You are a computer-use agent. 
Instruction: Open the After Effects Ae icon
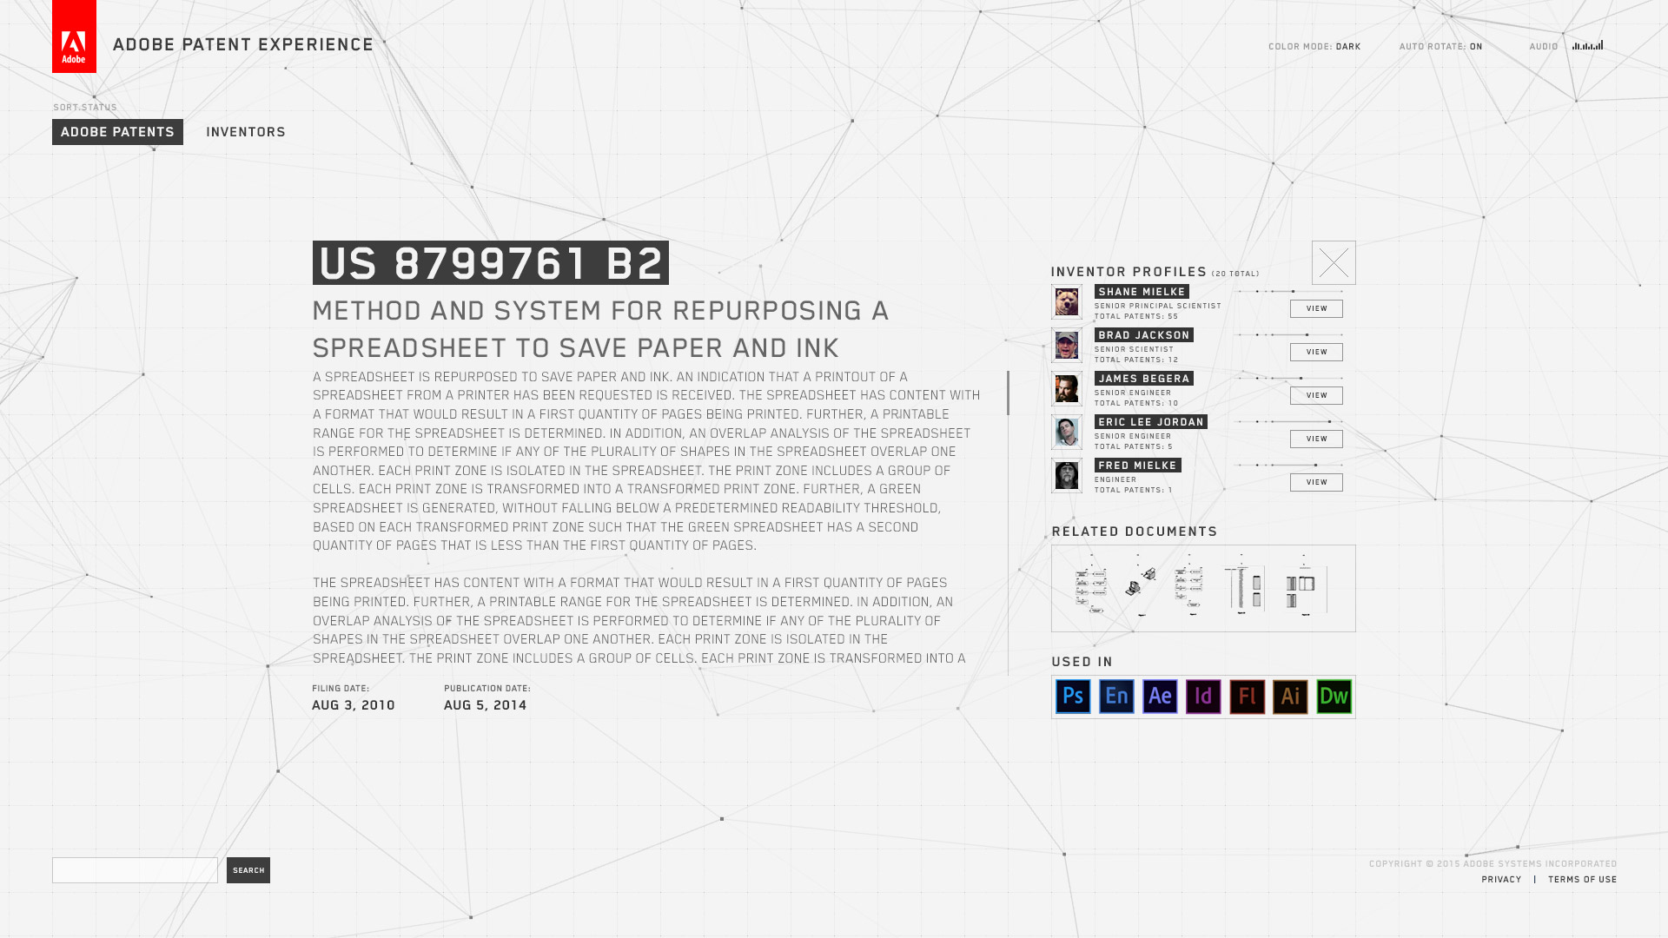[1160, 697]
